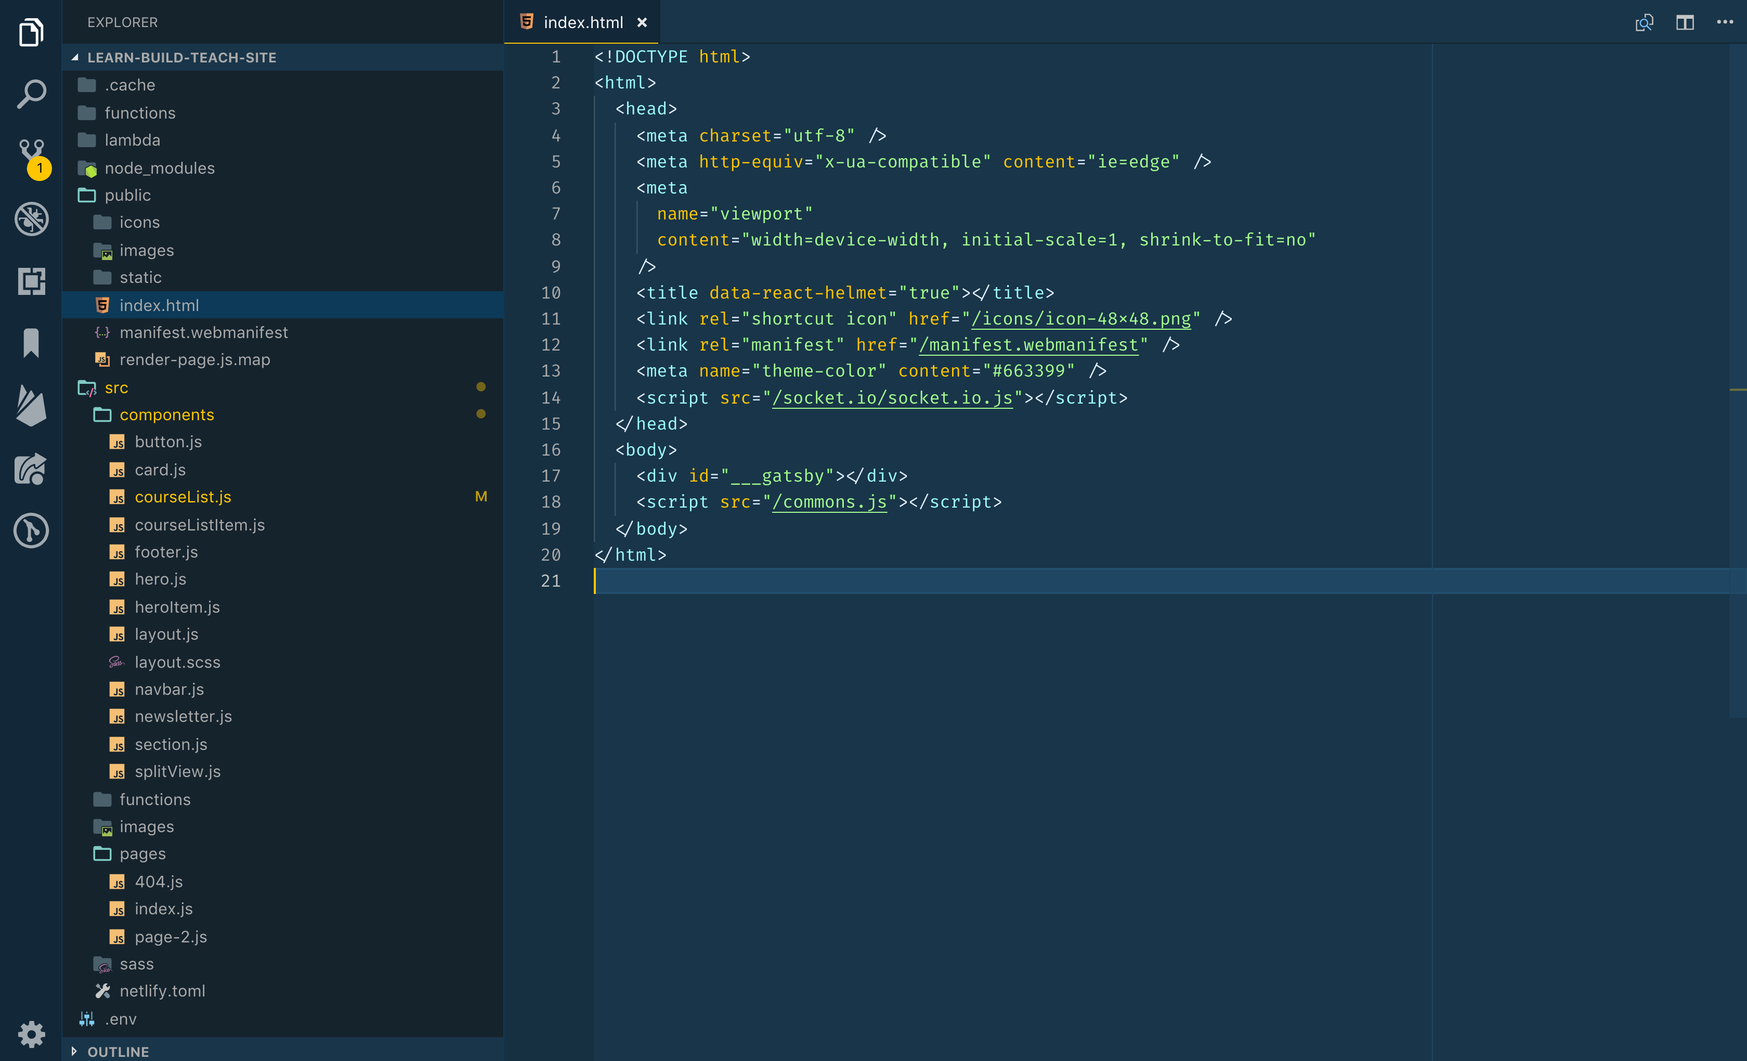Expand the node_modules folder
Viewport: 1747px width, 1061px height.
(x=283, y=168)
